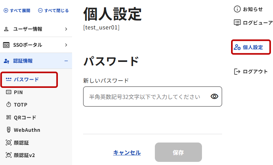The height and width of the screenshot is (165, 273).
Task: Focus the 新しいパスワード input field
Action: point(146,97)
